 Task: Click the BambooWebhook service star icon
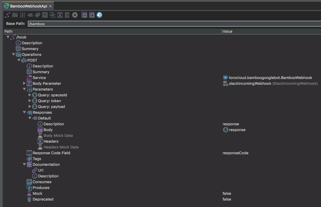225,78
